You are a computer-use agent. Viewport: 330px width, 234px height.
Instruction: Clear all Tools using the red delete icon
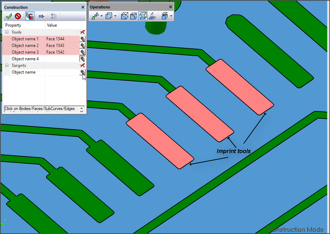pyautogui.click(x=82, y=32)
